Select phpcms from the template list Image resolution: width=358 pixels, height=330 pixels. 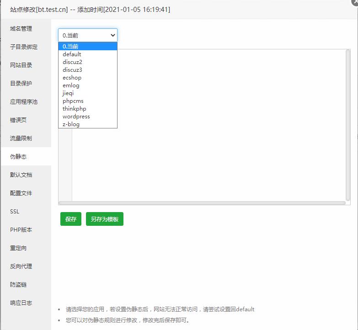(x=88, y=101)
